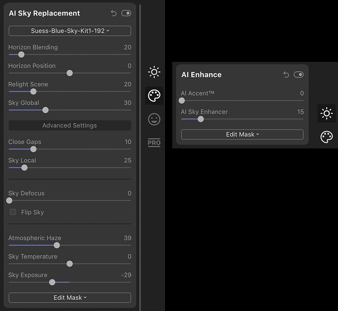The image size is (338, 311).
Task: Expand Edit Mask in AI Sky Replacement
Action: [x=70, y=297]
